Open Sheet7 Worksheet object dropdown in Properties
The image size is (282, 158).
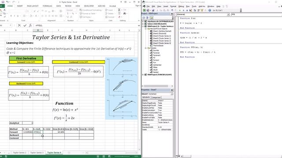pyautogui.click(x=172, y=94)
